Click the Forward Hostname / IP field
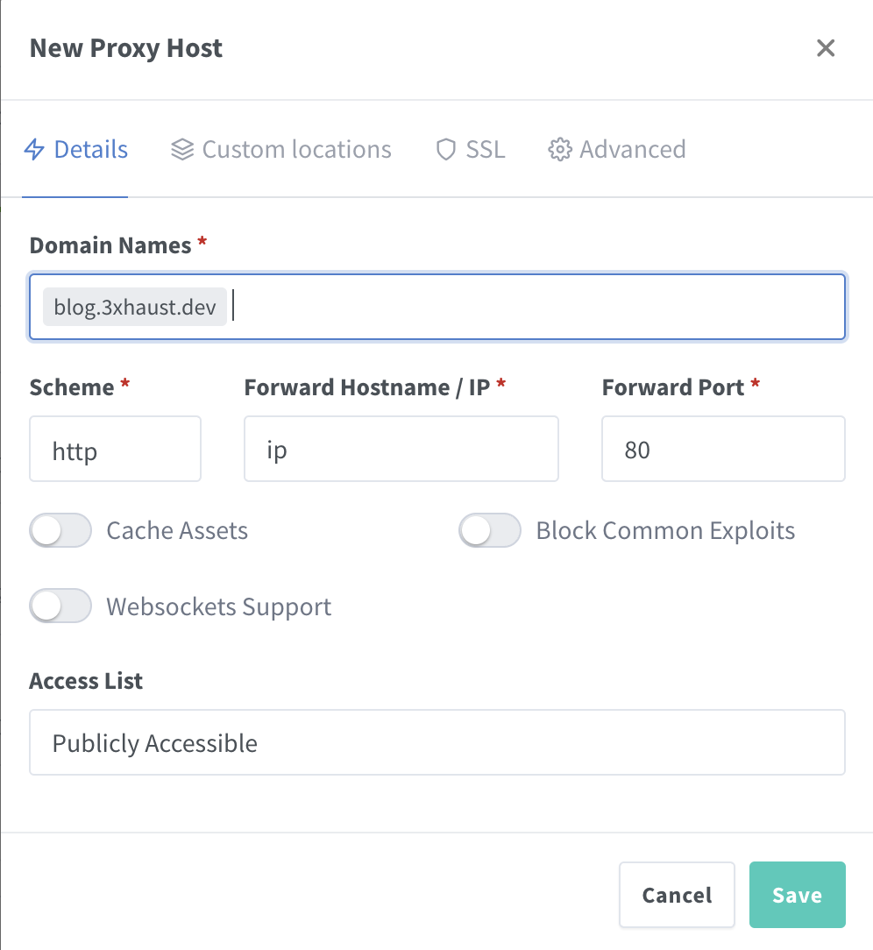Screen dimensions: 873x950 pyautogui.click(x=401, y=450)
